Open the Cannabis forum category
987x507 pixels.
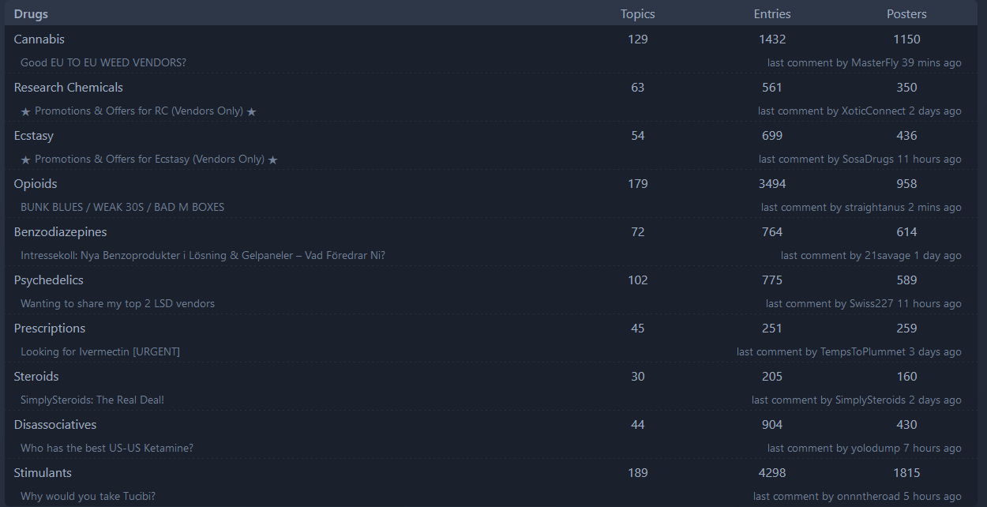[39, 39]
